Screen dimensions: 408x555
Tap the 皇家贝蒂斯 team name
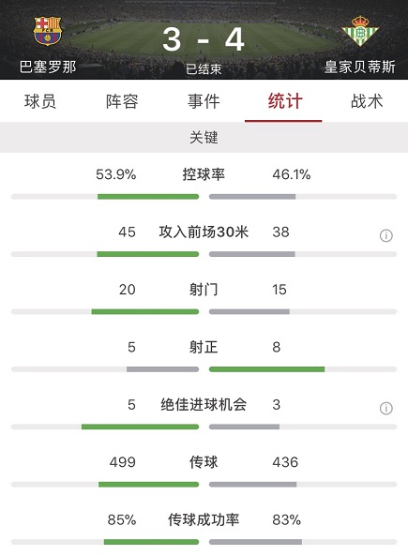click(x=360, y=67)
